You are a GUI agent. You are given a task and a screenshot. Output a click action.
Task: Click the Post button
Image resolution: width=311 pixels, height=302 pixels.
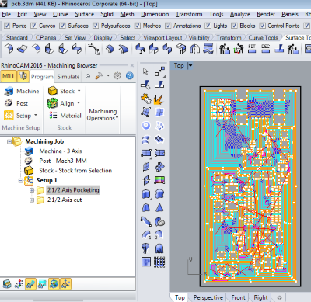[x=16, y=103]
